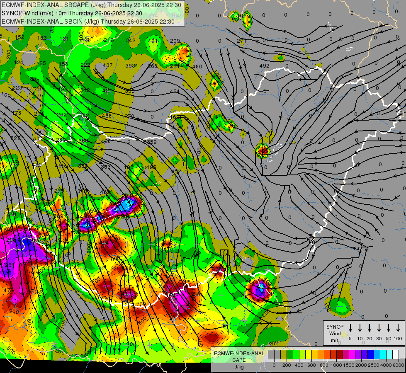Screen dimensions: 406x373
Task: Click the SBCIN title line in header
Action: click(88, 22)
